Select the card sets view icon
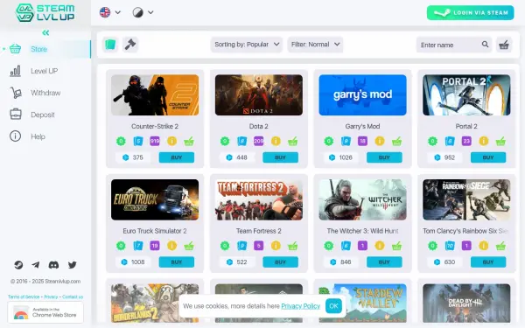The height and width of the screenshot is (328, 525). click(x=110, y=45)
